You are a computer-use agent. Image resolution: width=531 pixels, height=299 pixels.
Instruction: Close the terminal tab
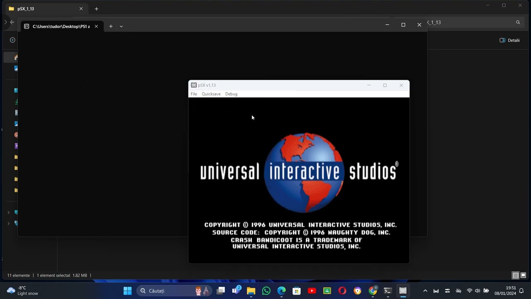click(x=96, y=26)
